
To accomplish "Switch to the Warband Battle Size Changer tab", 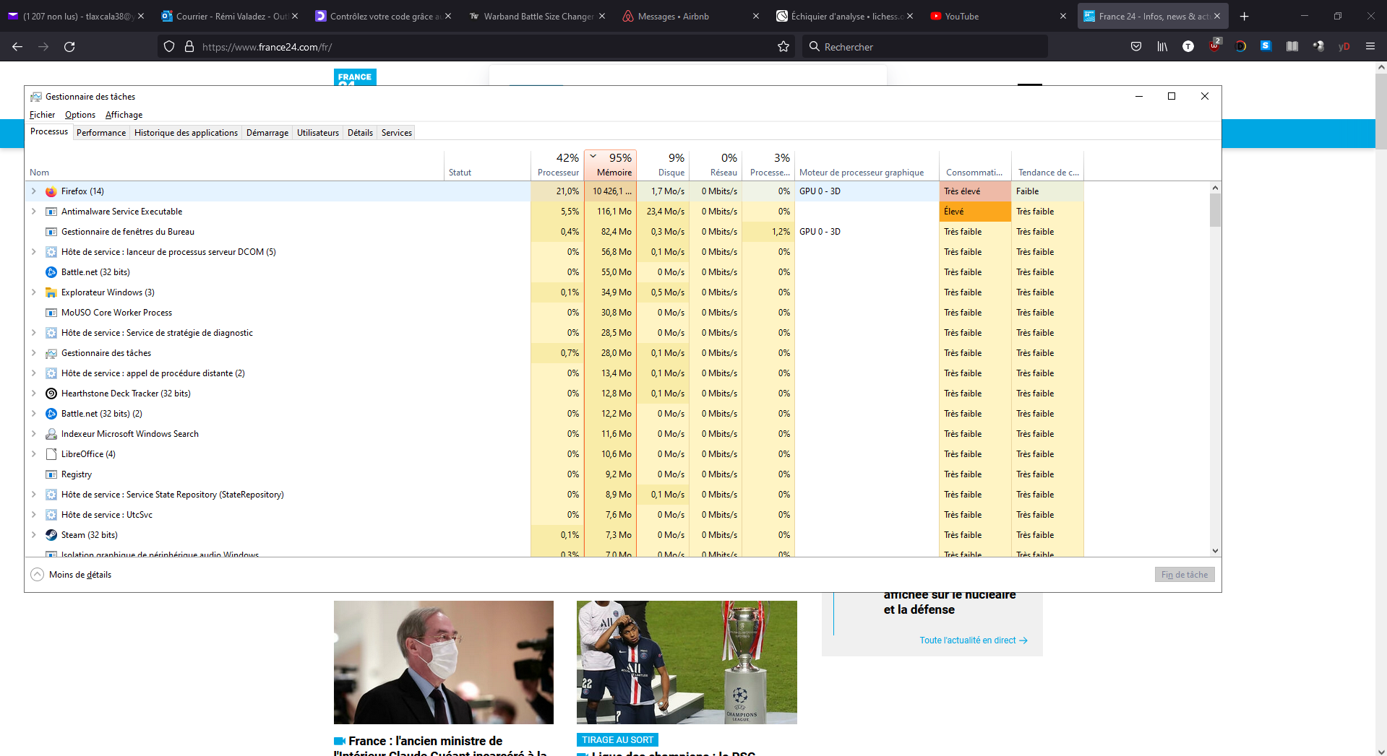I will [x=536, y=16].
